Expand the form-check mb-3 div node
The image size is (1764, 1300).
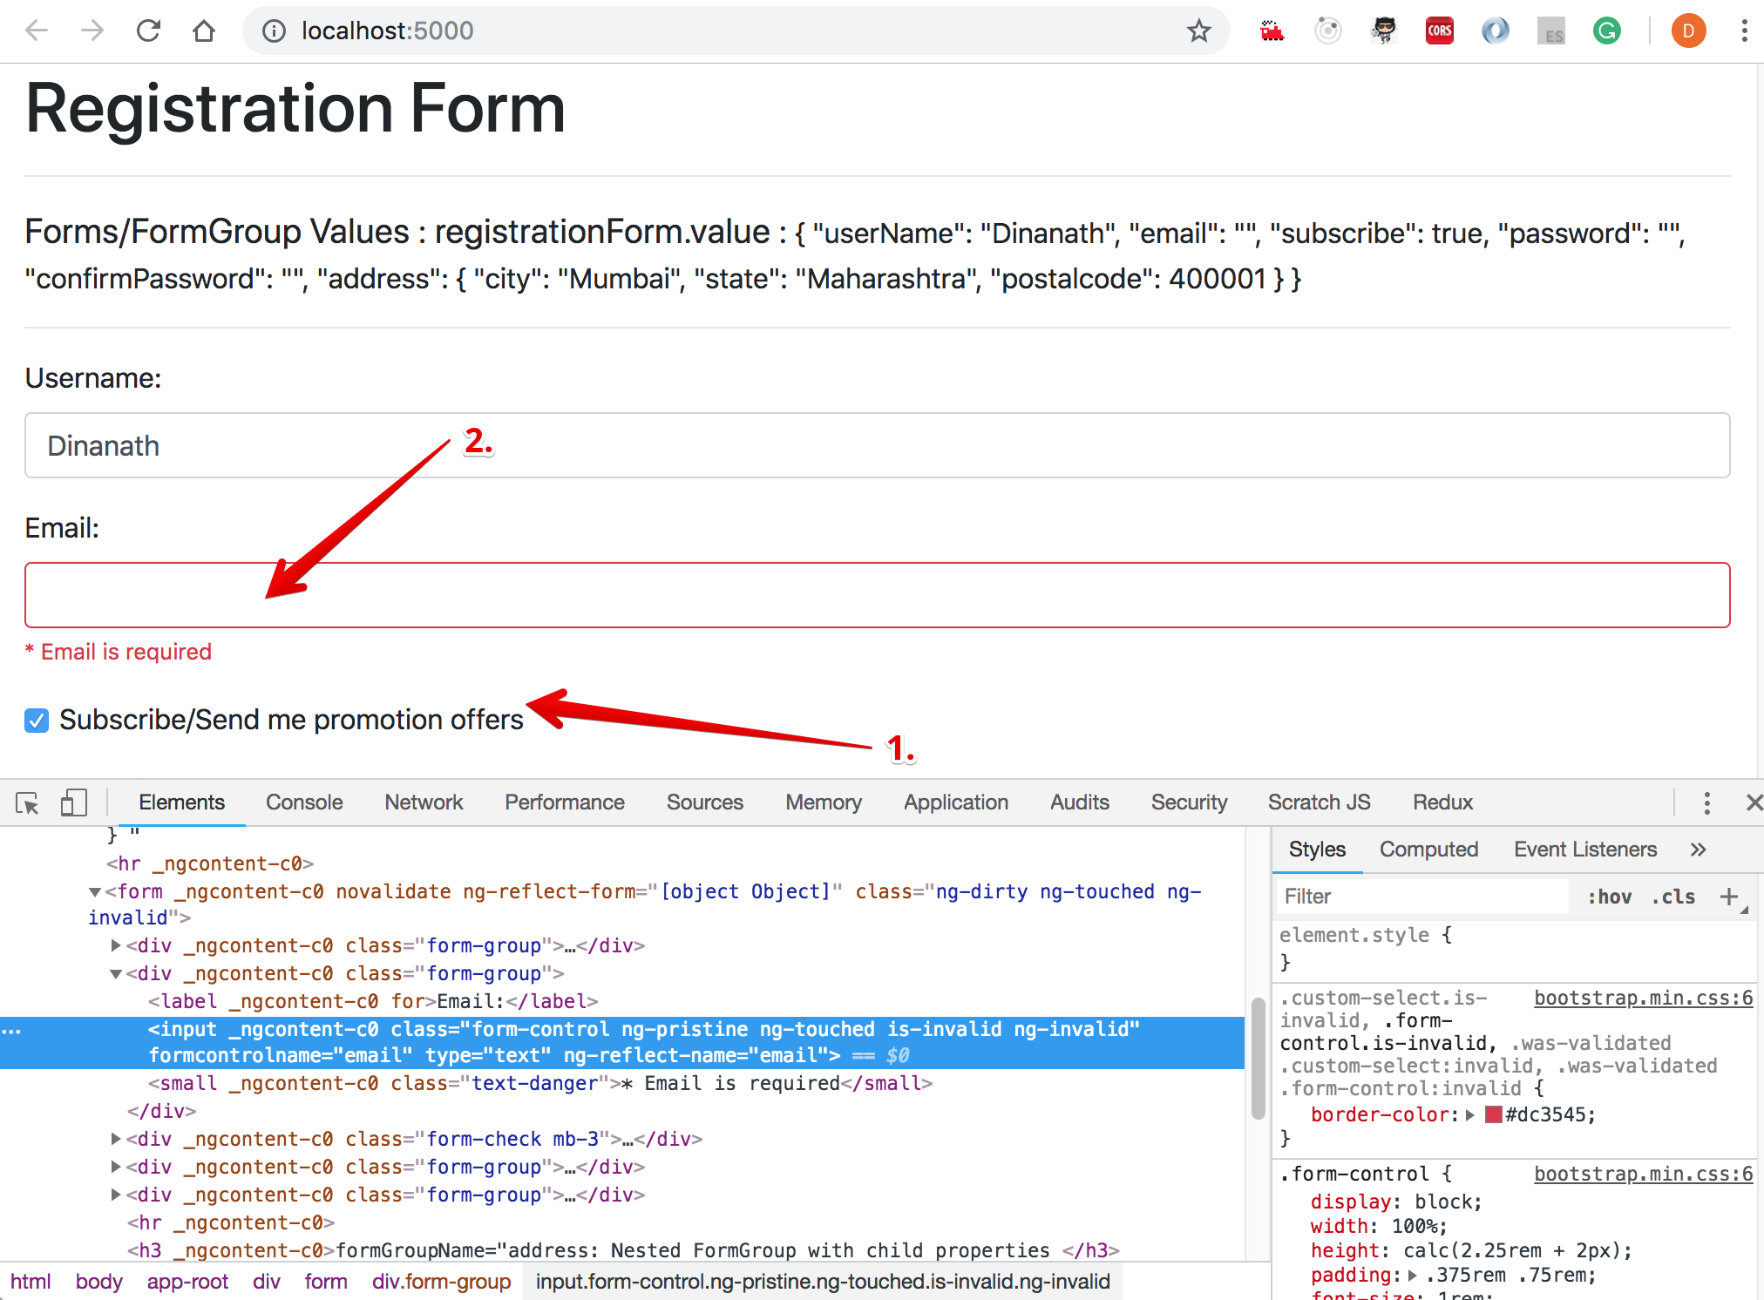(x=116, y=1139)
